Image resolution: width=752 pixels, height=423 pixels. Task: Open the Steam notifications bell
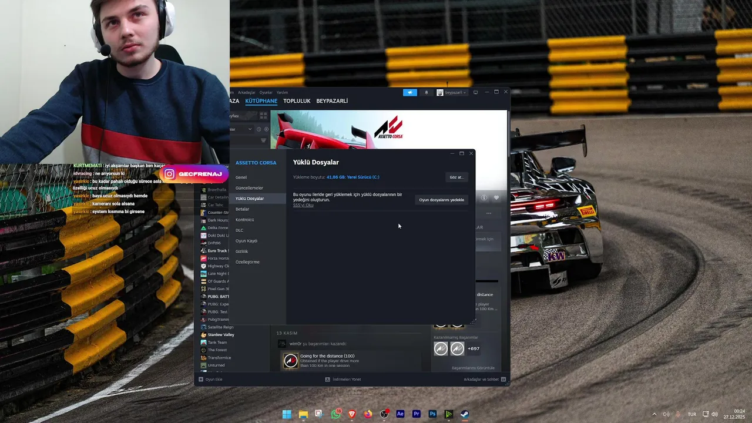427,92
